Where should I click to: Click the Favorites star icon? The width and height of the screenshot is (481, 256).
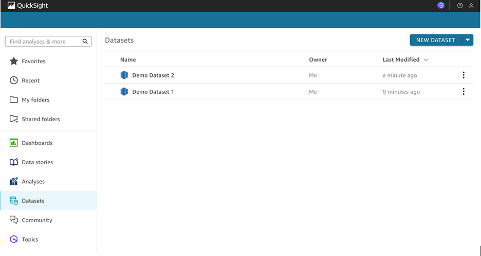[14, 61]
